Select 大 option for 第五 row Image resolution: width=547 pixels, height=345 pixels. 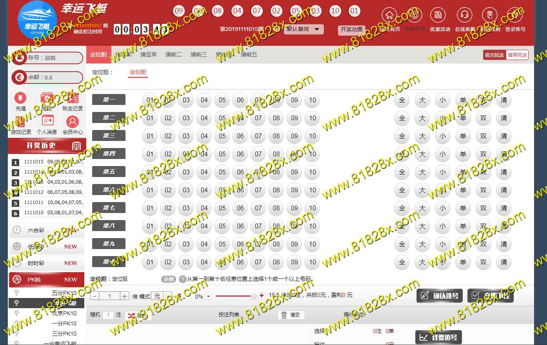coord(422,172)
